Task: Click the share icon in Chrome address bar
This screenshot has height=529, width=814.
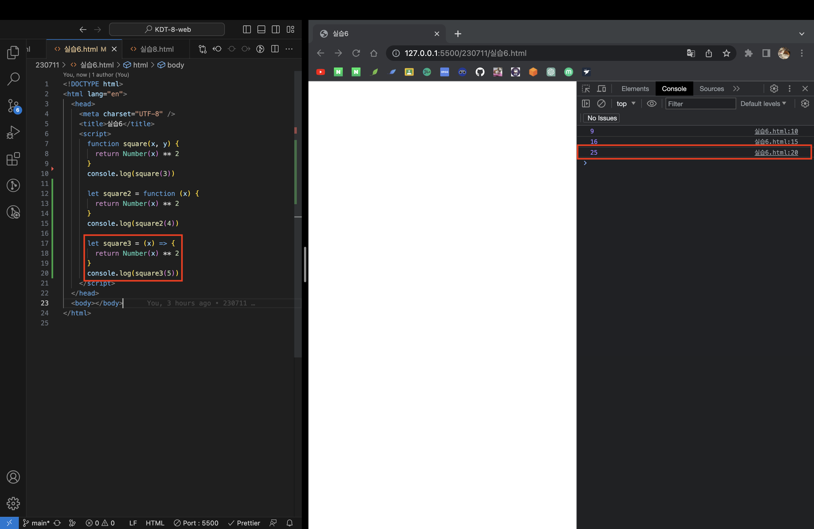Action: pos(709,53)
